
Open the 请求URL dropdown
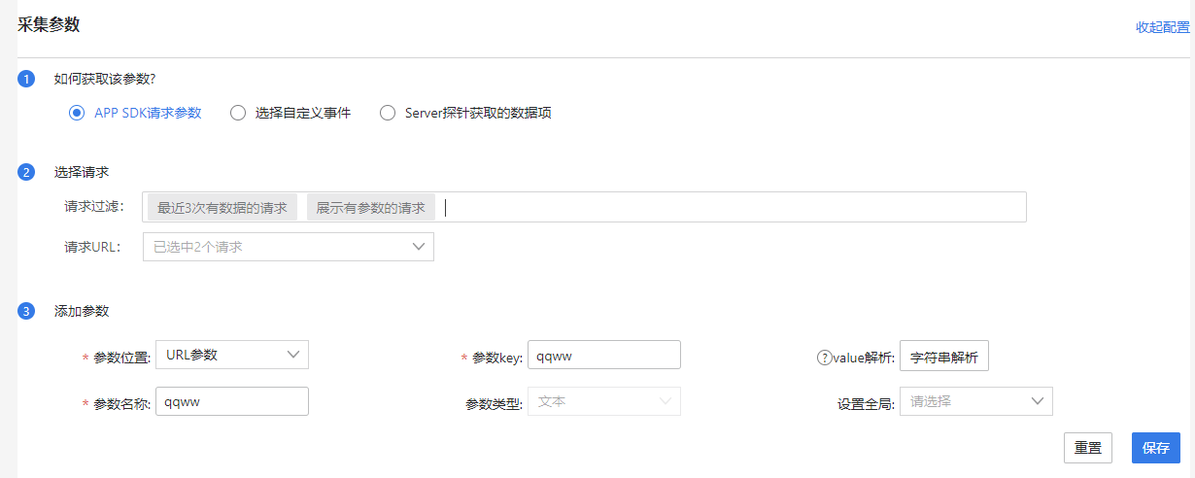pyautogui.click(x=288, y=247)
